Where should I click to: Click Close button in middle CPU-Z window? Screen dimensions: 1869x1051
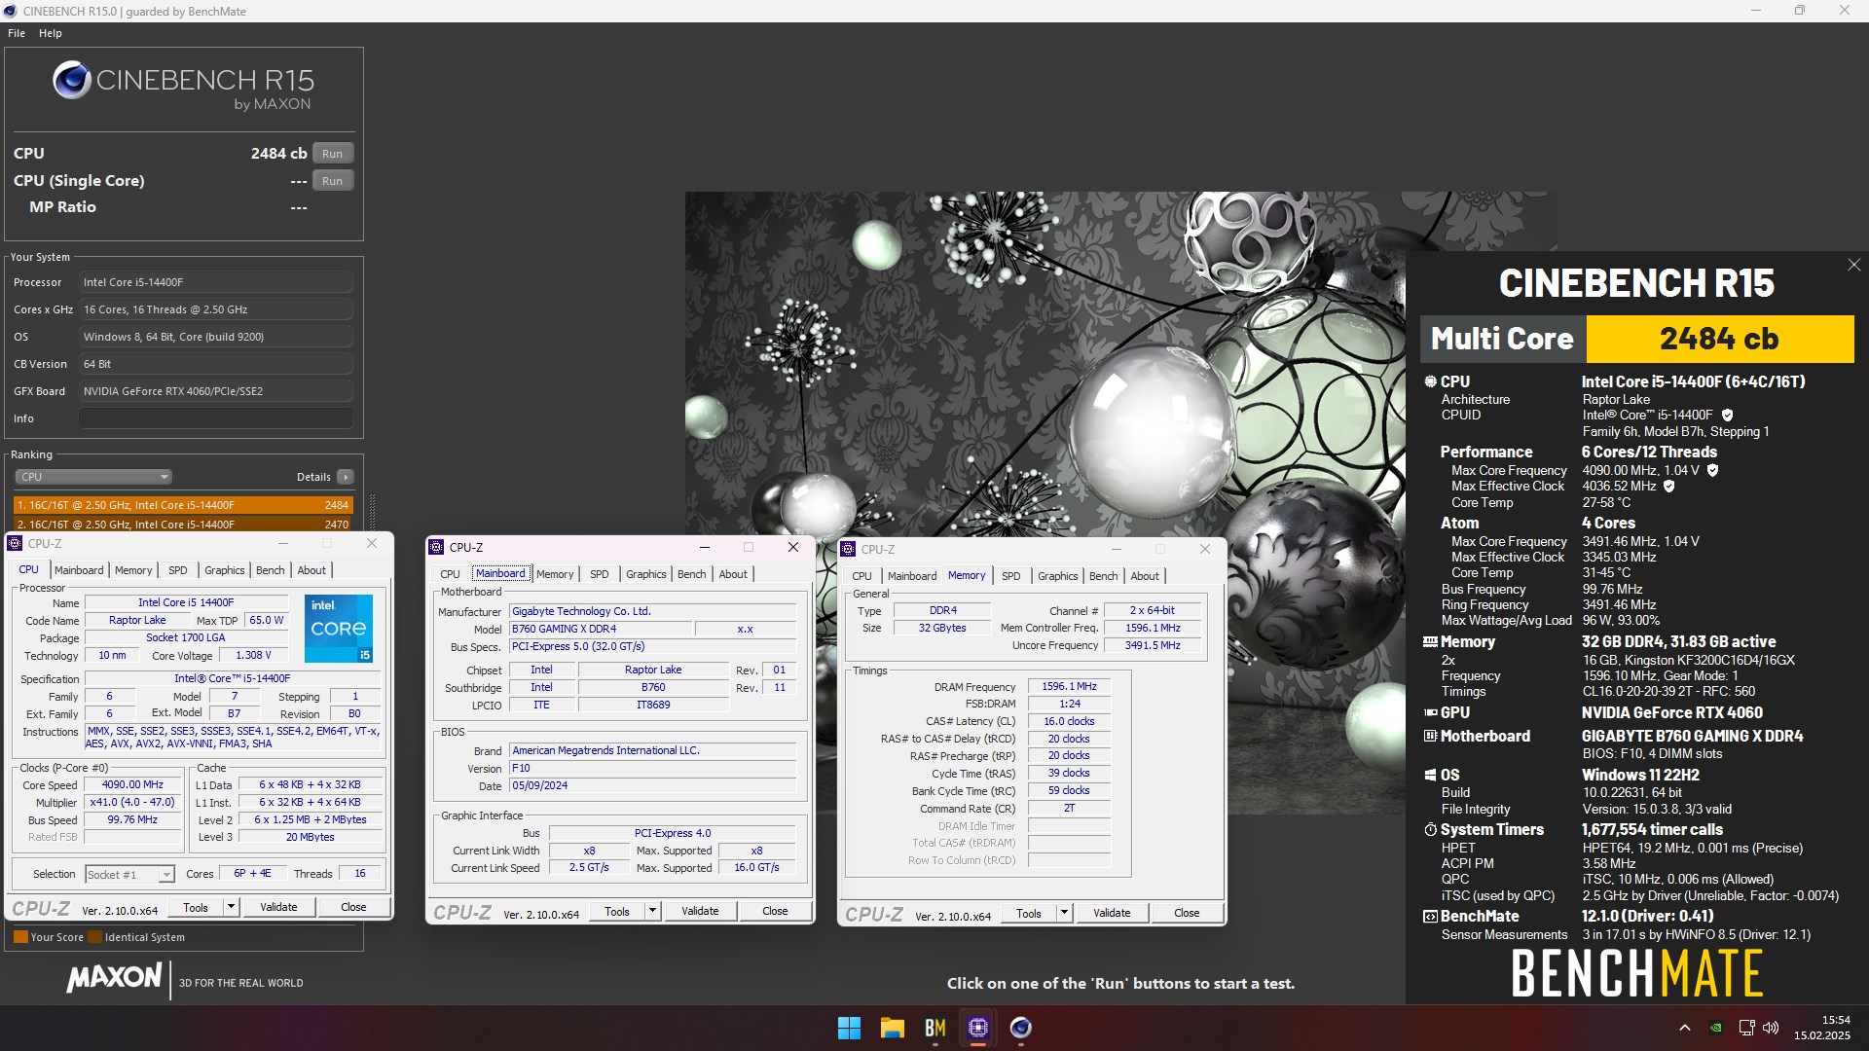775,912
